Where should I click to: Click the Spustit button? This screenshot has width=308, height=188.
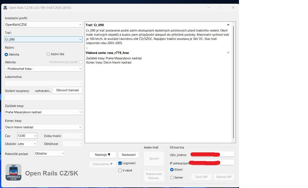pyautogui.click(x=154, y=158)
